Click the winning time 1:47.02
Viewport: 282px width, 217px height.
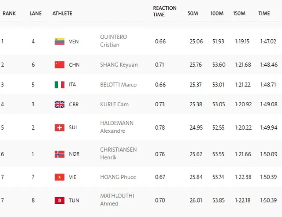[x=268, y=41]
